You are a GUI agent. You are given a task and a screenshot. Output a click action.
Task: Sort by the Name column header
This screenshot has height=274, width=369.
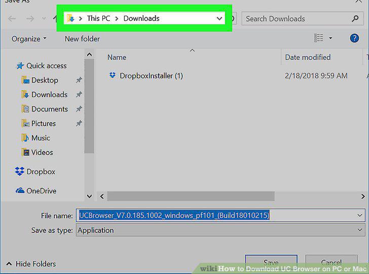117,57
